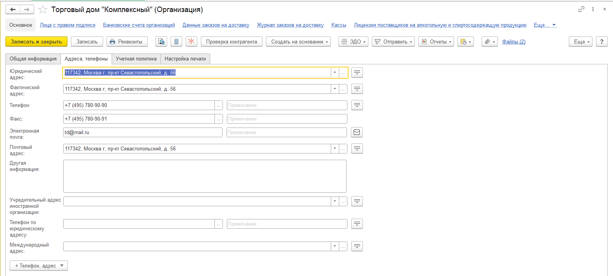
Task: Expand the + Телефон, адрес dropdown
Action: click(39, 266)
